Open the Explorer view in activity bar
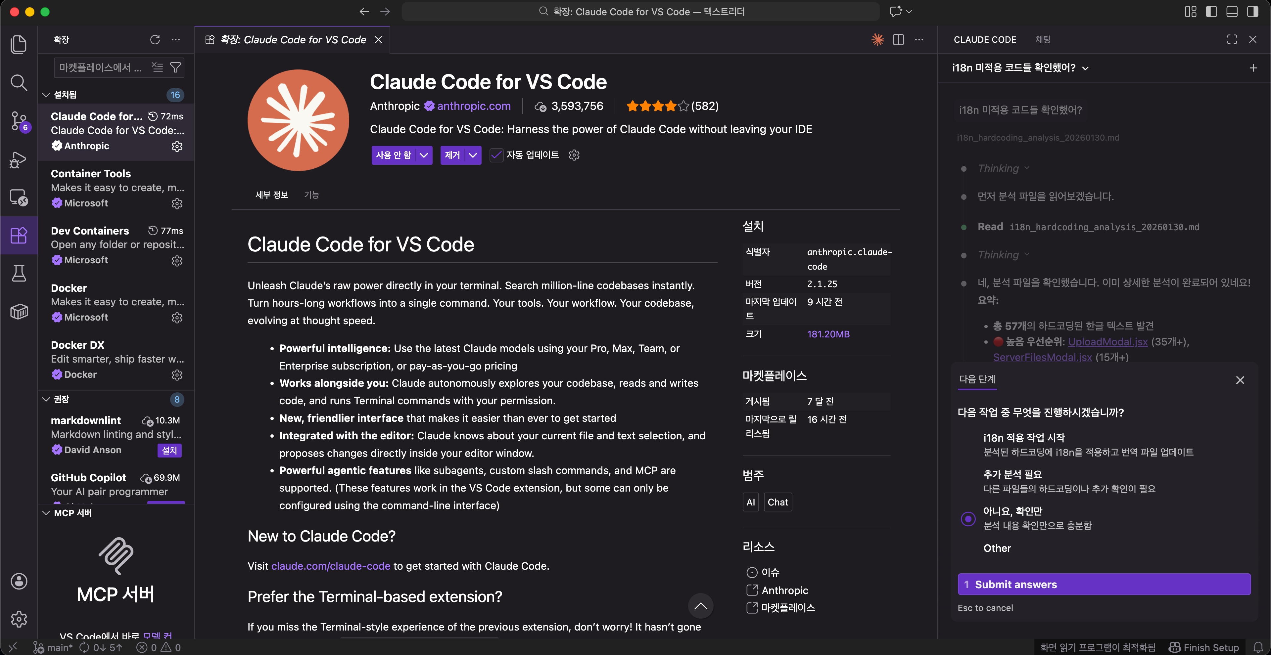Image resolution: width=1271 pixels, height=655 pixels. click(x=19, y=44)
